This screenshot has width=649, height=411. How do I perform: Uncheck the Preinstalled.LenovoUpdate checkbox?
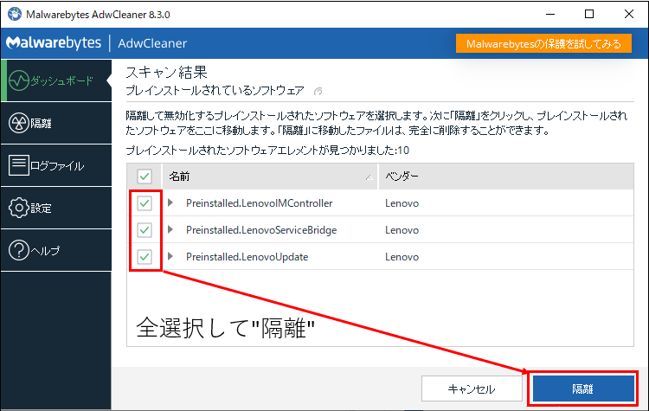pos(145,257)
